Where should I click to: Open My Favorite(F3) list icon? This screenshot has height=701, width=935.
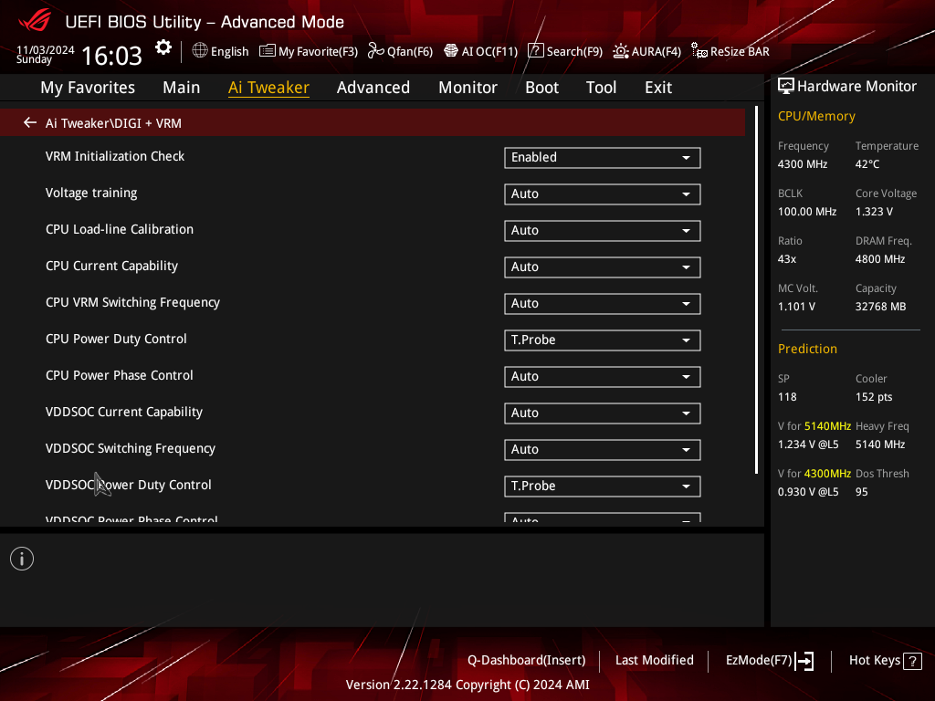tap(268, 51)
